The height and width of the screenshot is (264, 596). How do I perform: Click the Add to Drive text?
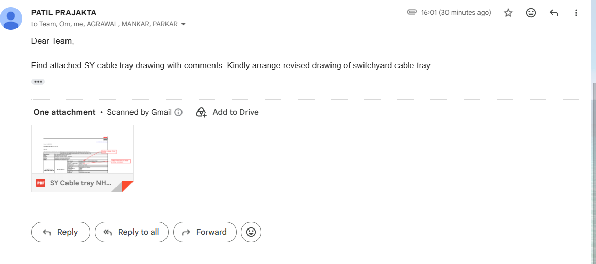tap(235, 112)
